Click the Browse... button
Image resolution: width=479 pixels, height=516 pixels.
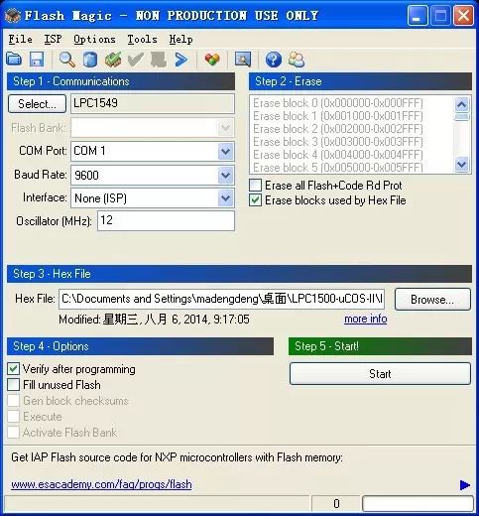[432, 300]
